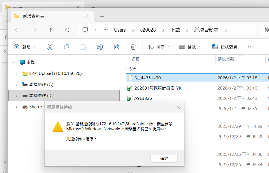Add a new tab in File Explorer
The height and width of the screenshot is (173, 269).
click(x=102, y=16)
